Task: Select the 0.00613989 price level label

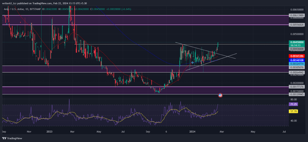Action: pyautogui.click(x=296, y=15)
